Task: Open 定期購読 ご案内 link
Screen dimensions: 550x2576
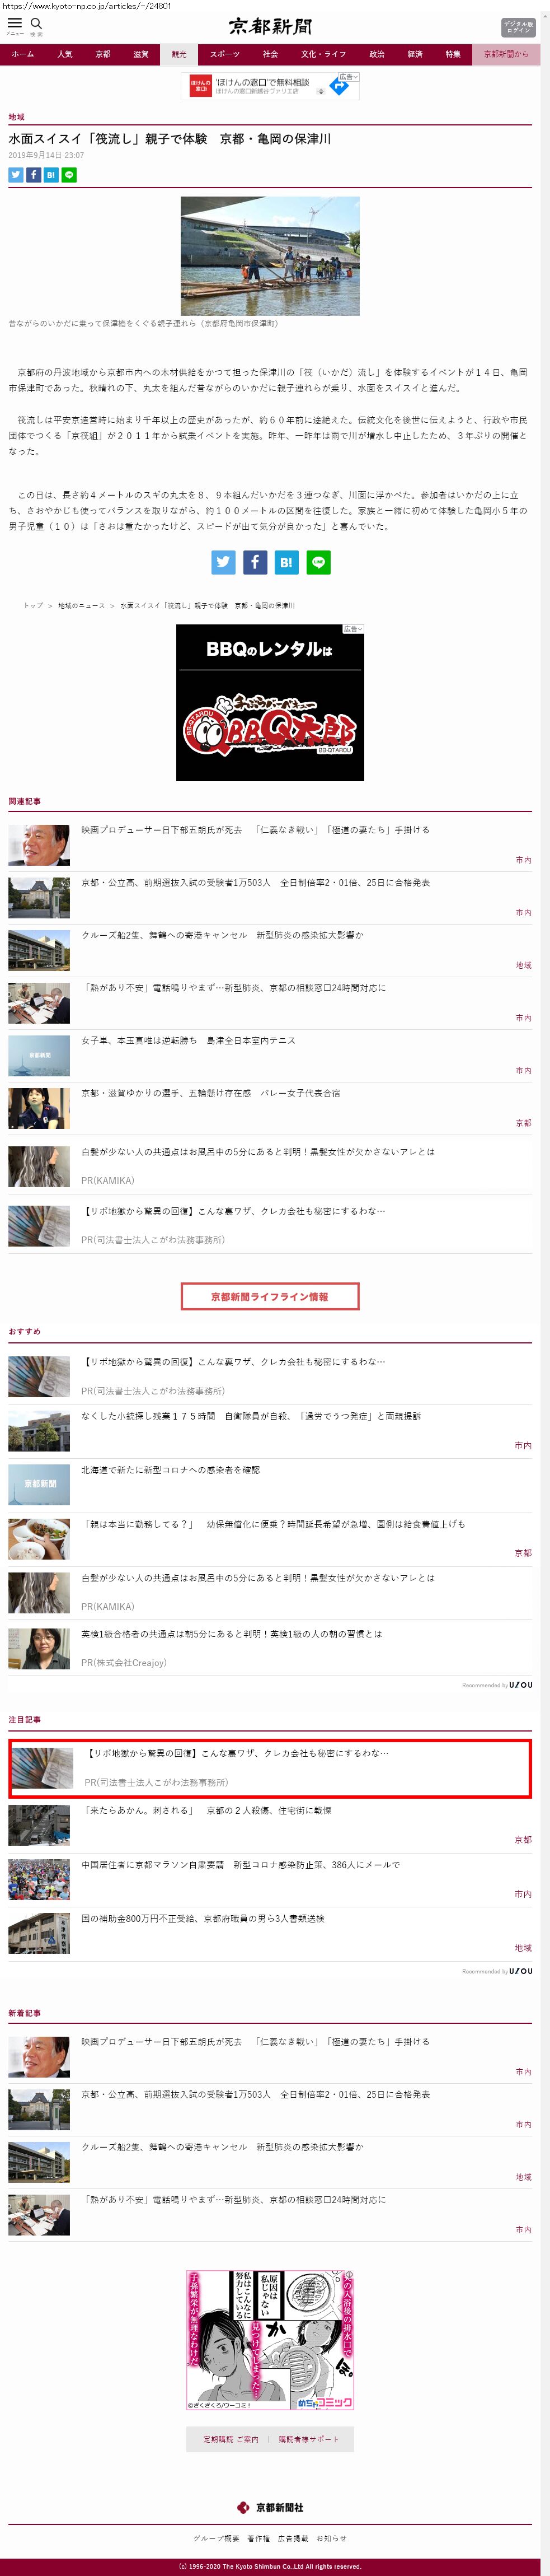Action: click(231, 2439)
